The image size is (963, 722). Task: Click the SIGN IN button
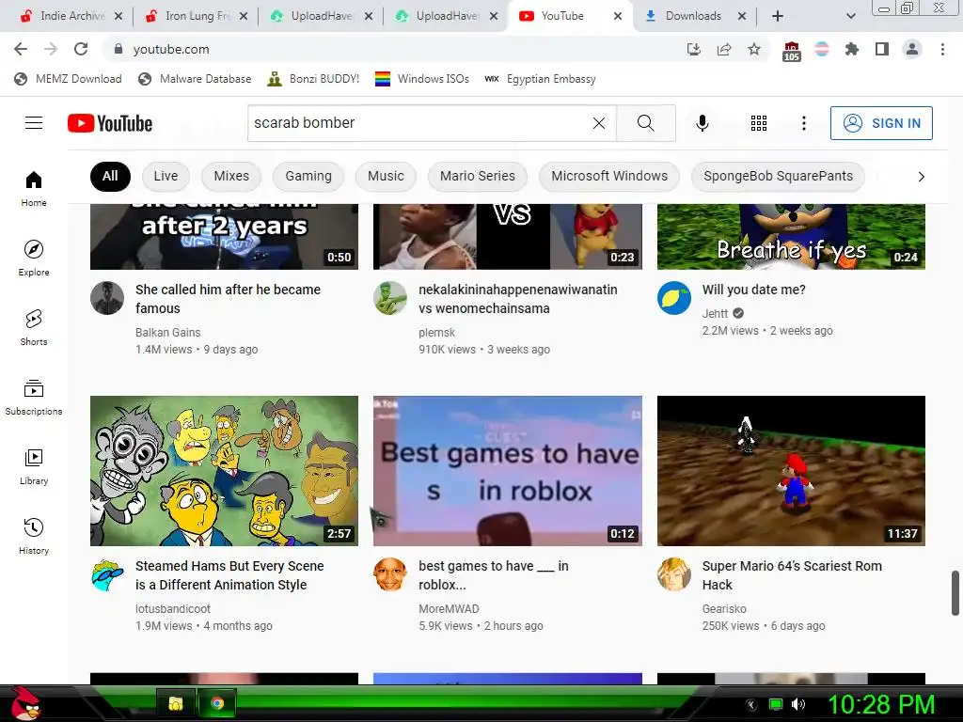tap(880, 123)
